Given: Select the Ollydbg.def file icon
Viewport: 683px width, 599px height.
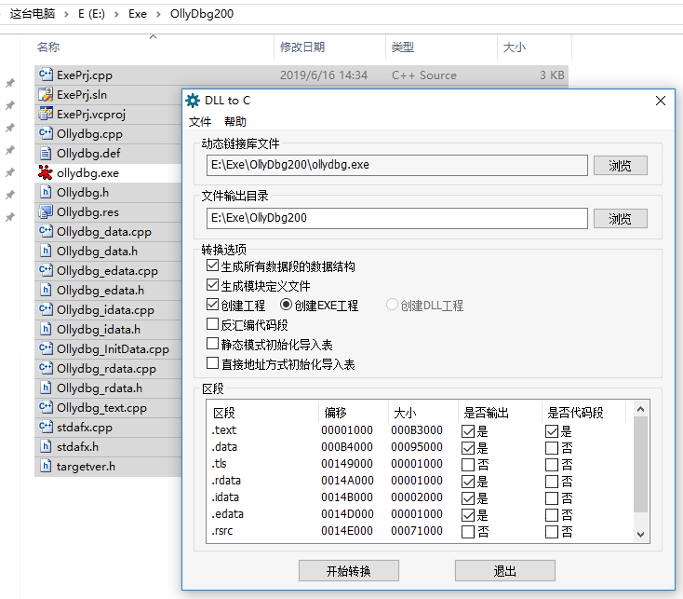Looking at the screenshot, I should pos(46,154).
